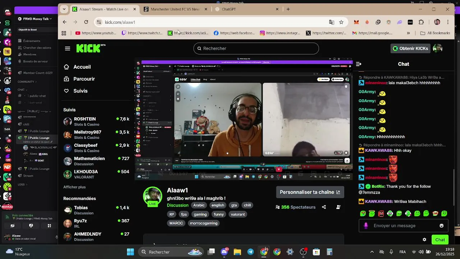
Task: Open a new Chrome tab
Action: 288,9
